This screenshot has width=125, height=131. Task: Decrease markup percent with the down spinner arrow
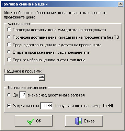click(42, 79)
